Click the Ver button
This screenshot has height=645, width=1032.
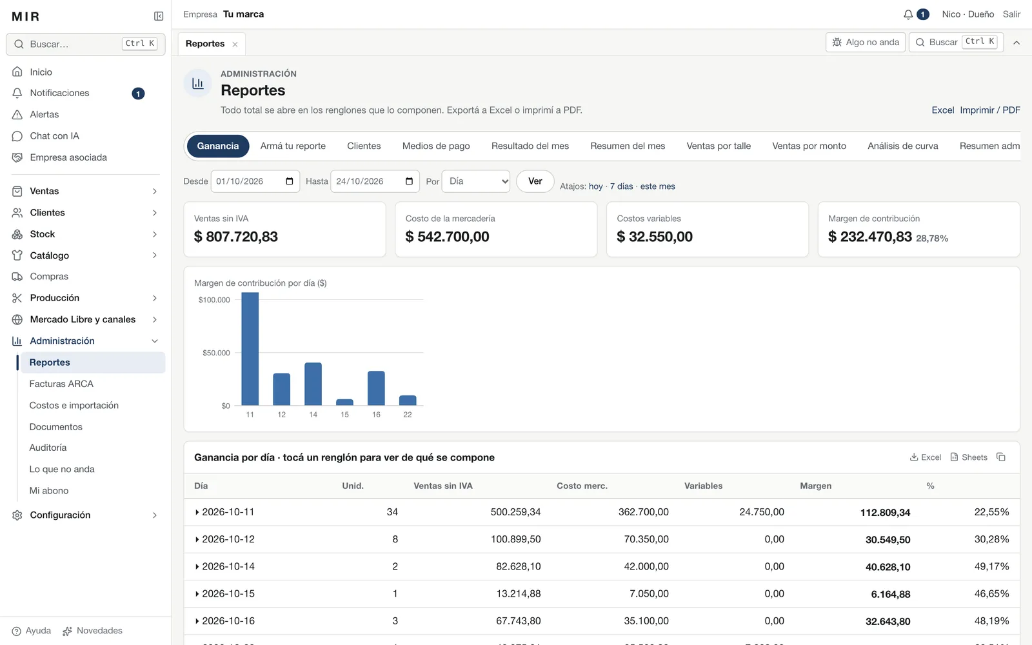click(535, 181)
